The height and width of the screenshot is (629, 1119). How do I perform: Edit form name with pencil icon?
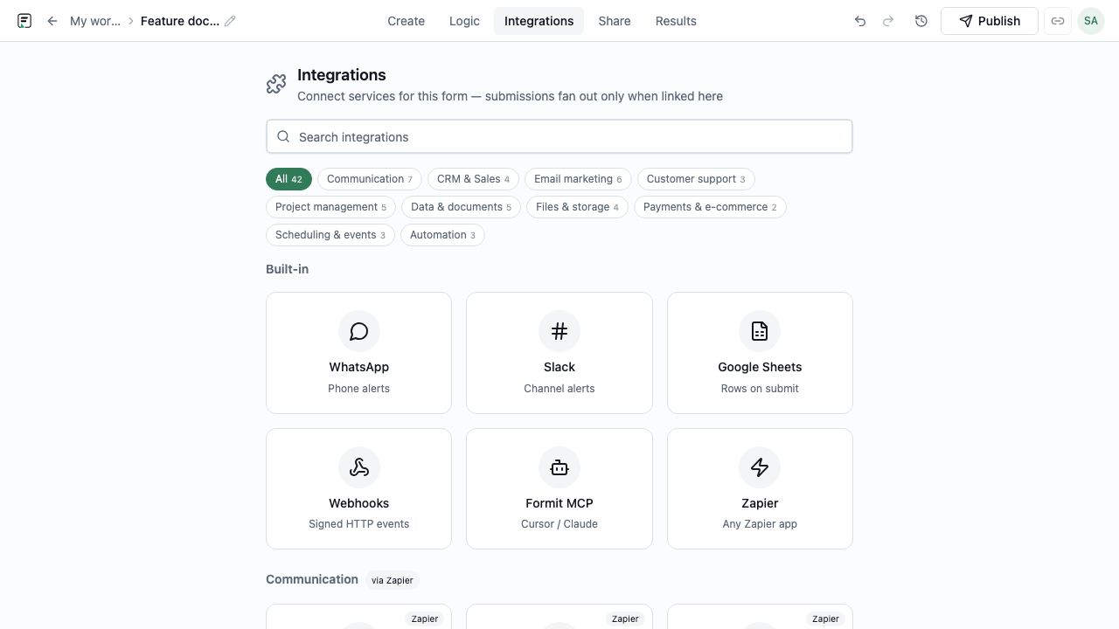tap(230, 21)
